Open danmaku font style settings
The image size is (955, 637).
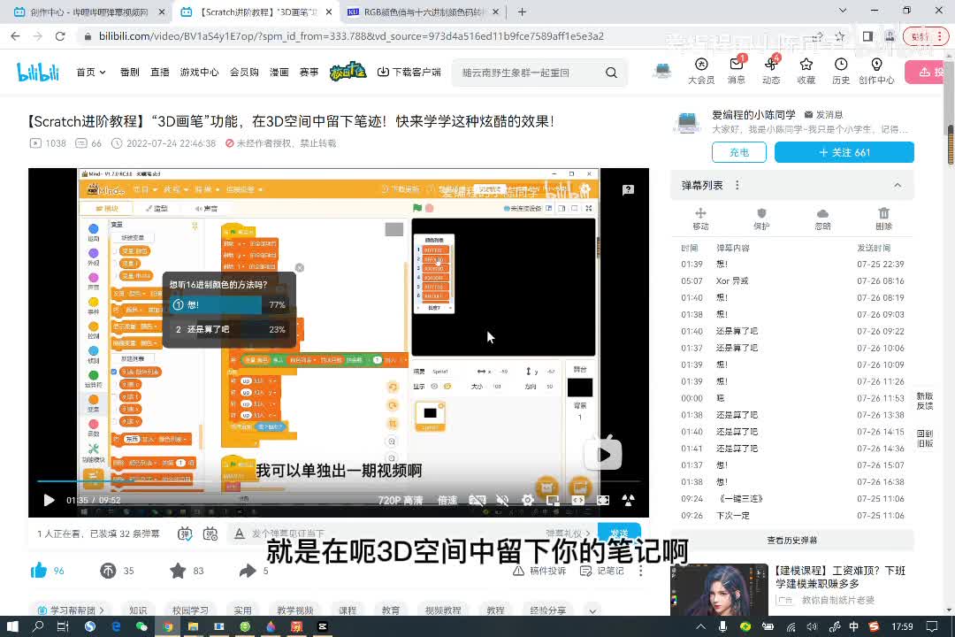click(240, 534)
